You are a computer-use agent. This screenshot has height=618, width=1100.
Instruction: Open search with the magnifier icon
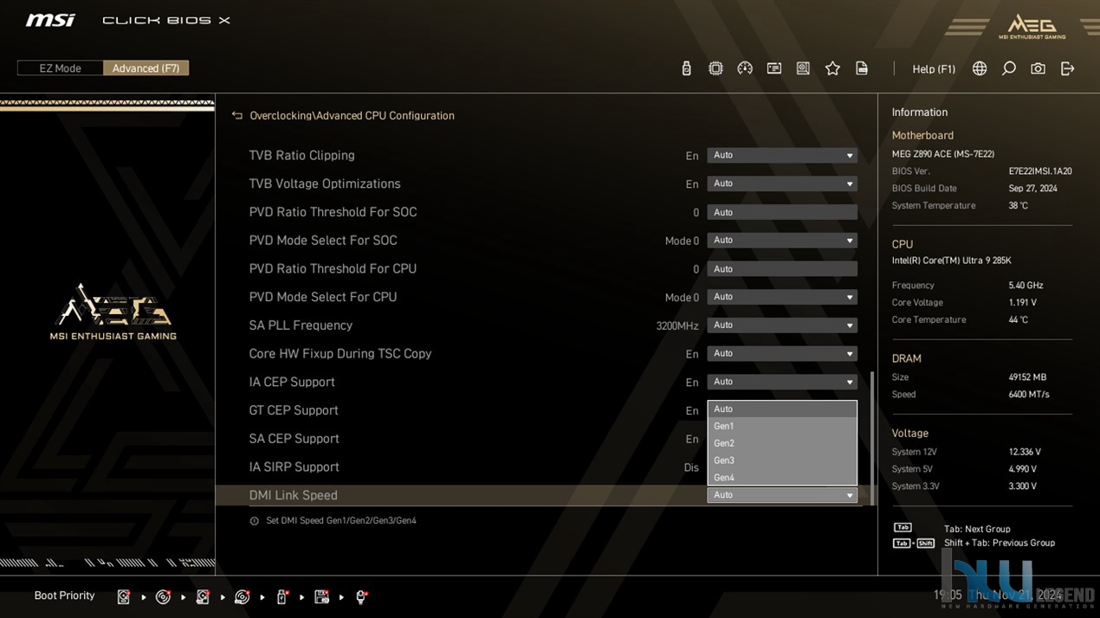[x=1009, y=68]
